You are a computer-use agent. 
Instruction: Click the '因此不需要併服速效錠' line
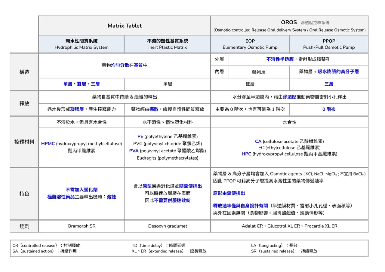click(168, 200)
